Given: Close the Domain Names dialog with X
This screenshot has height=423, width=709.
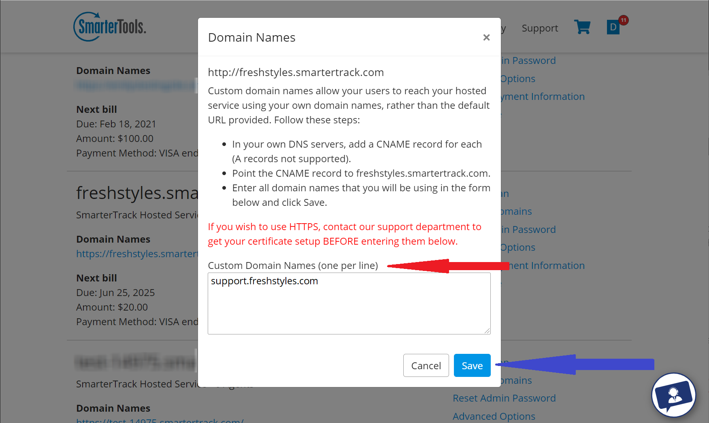Looking at the screenshot, I should click(x=486, y=38).
